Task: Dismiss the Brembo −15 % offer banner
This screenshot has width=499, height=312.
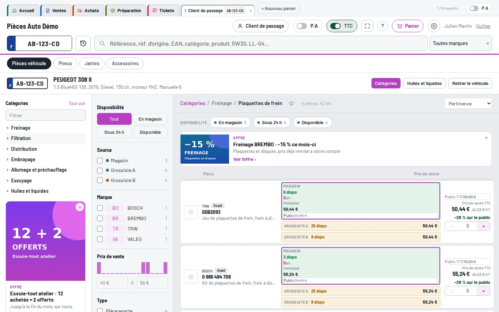Action: [x=487, y=138]
